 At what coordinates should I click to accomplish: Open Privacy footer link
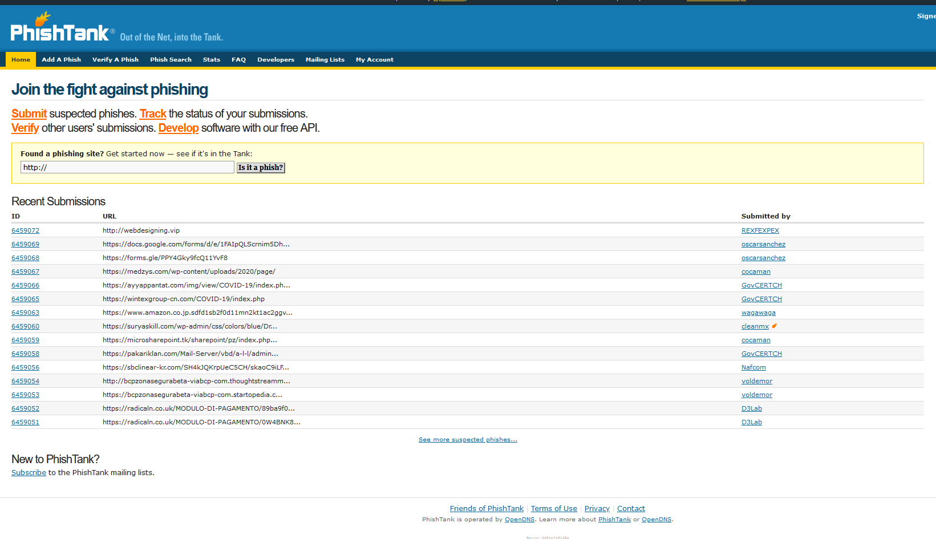[x=597, y=509]
